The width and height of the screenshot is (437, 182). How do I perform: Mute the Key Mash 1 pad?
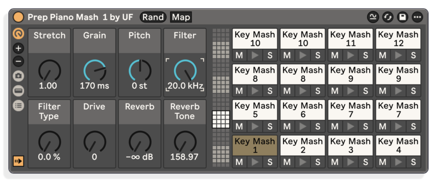click(x=240, y=162)
